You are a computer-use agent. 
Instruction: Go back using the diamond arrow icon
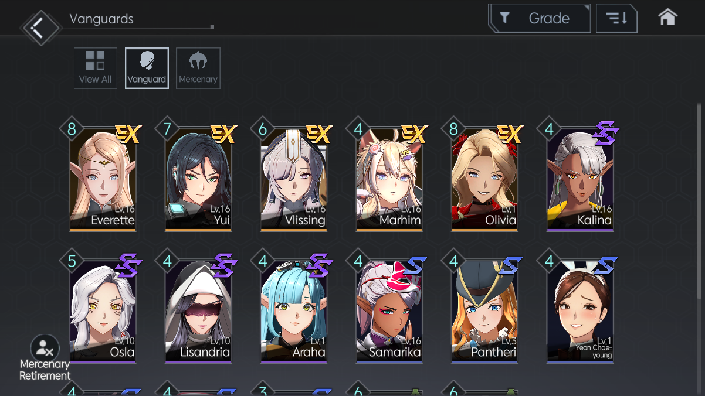tap(40, 26)
